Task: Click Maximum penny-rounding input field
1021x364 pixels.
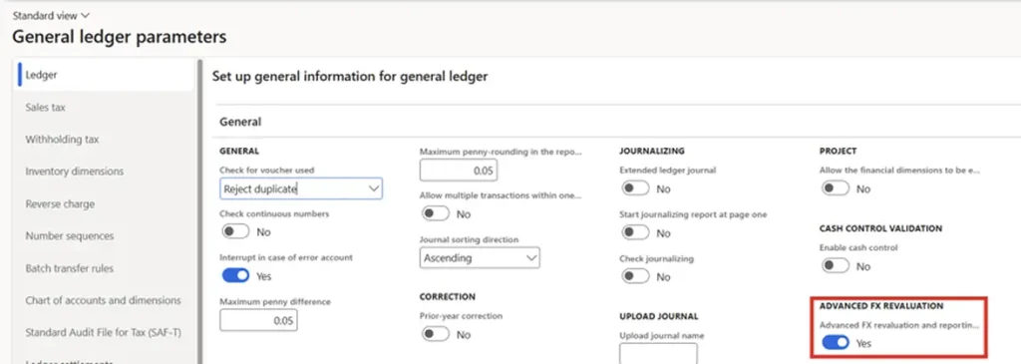Action: 459,171
